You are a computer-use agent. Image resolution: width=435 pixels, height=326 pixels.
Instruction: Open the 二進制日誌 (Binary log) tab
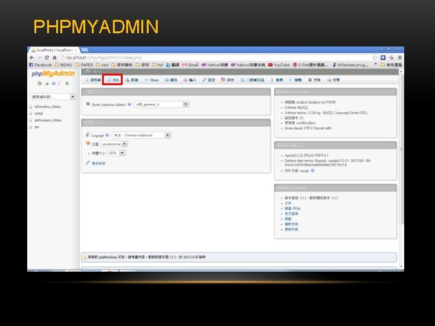click(252, 80)
